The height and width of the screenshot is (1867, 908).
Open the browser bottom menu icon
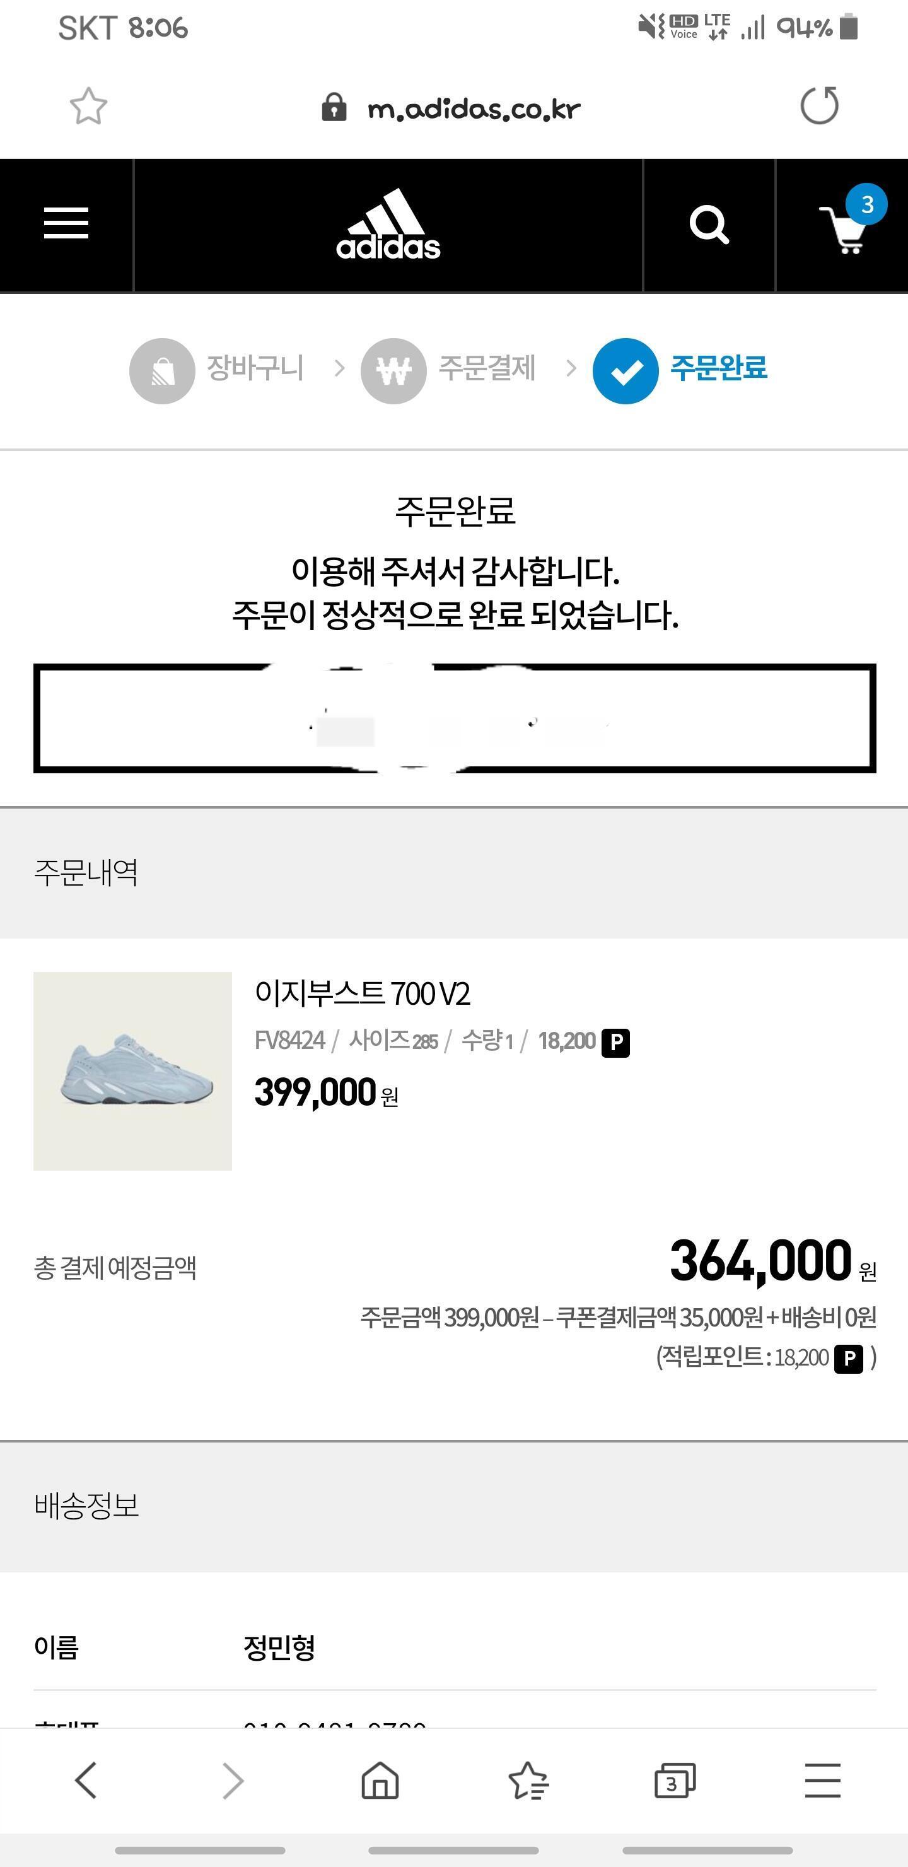click(822, 1780)
